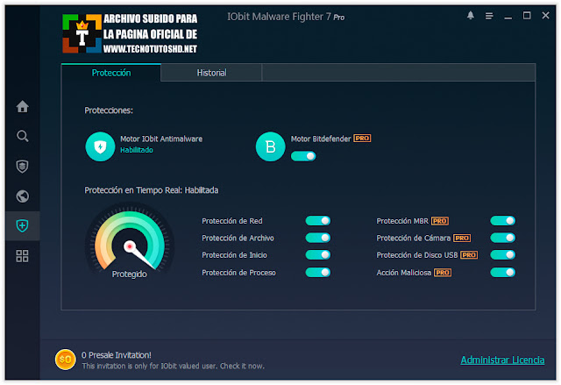This screenshot has height=385, width=561.
Task: Disable Protección de Red switch
Action: coord(317,221)
